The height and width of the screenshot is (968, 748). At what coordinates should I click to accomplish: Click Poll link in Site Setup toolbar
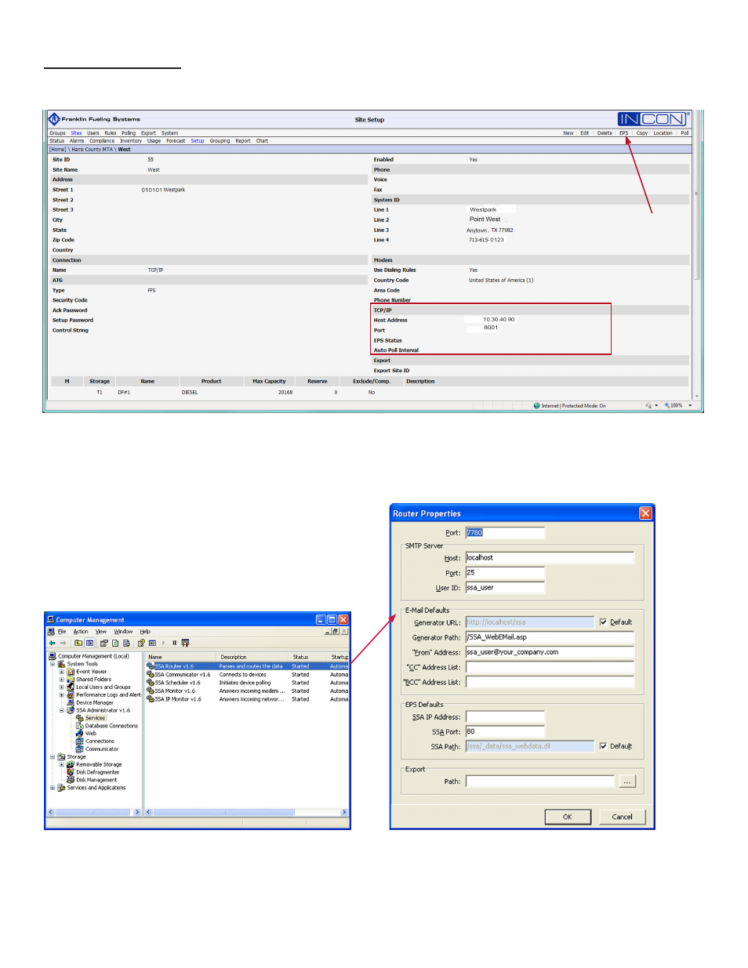684,133
